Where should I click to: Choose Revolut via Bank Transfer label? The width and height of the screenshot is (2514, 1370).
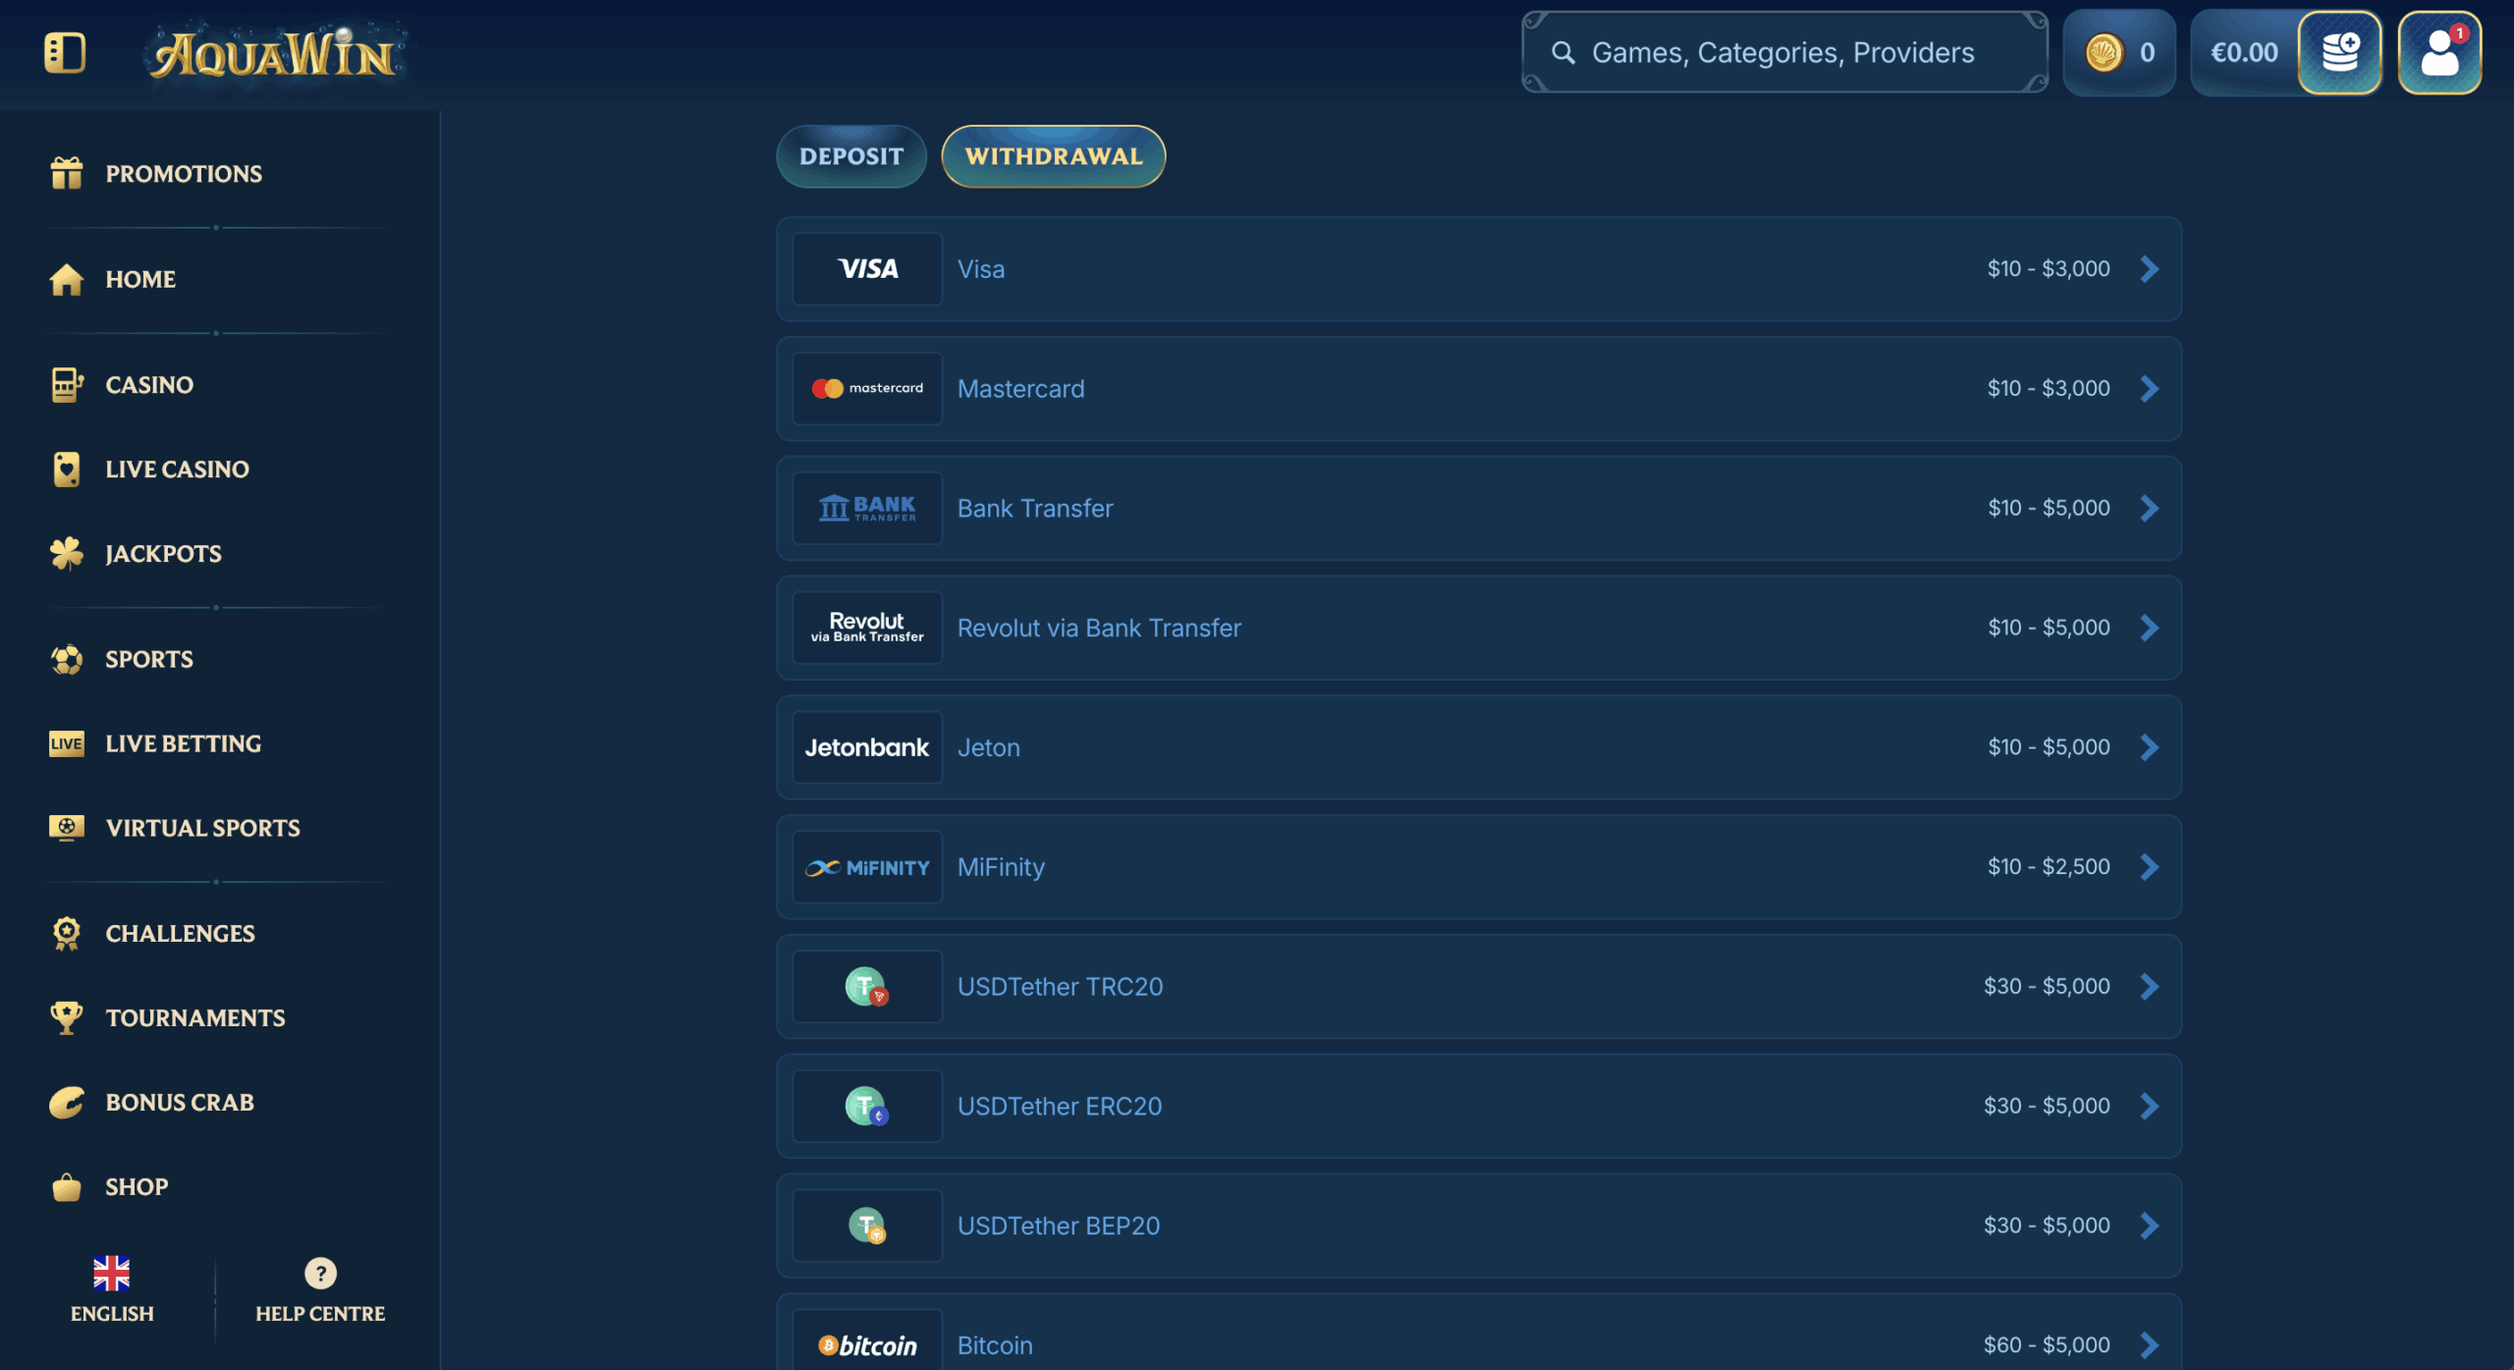(x=1099, y=628)
